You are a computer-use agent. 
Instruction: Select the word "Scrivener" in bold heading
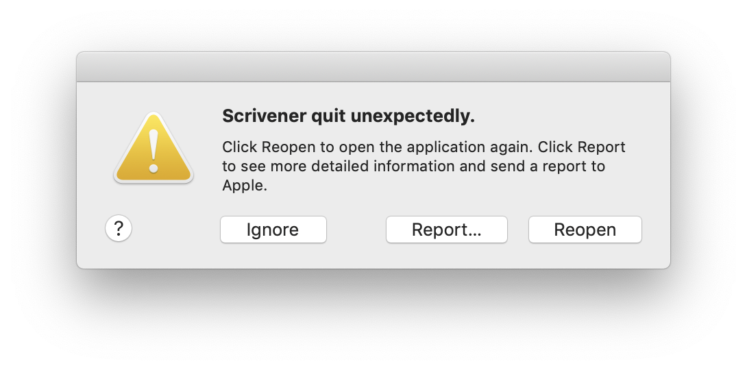pyautogui.click(x=265, y=116)
